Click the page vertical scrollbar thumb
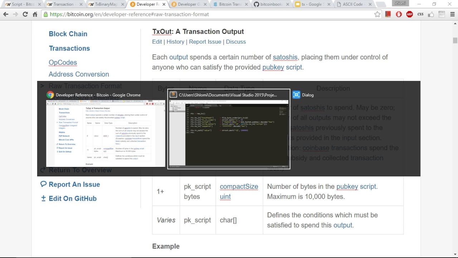458x258 pixels. (455, 40)
